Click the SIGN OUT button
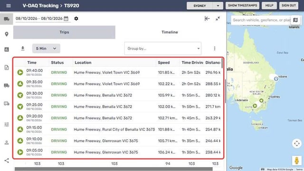The height and width of the screenshot is (171, 304). pos(289,5)
